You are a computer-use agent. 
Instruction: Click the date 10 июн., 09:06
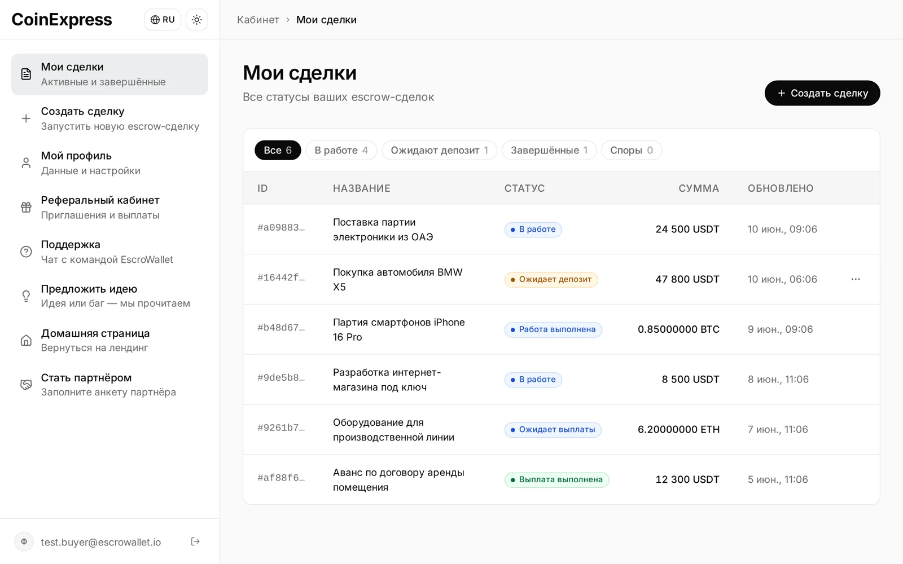click(782, 230)
